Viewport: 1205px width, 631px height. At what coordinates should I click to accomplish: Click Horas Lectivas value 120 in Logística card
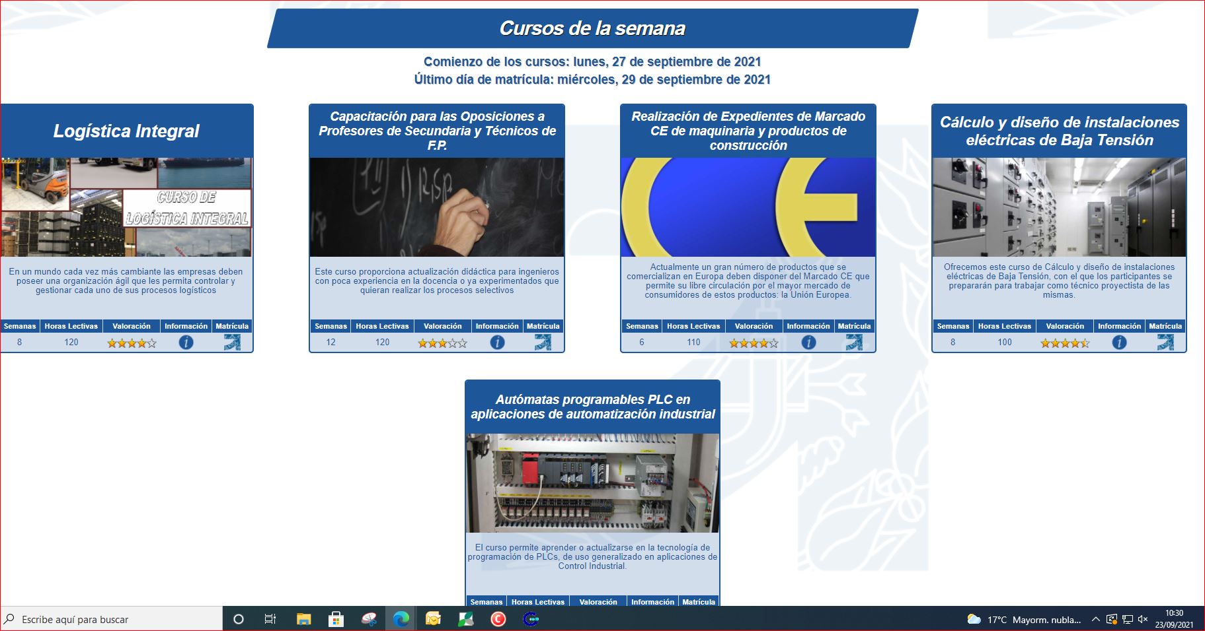coord(71,343)
